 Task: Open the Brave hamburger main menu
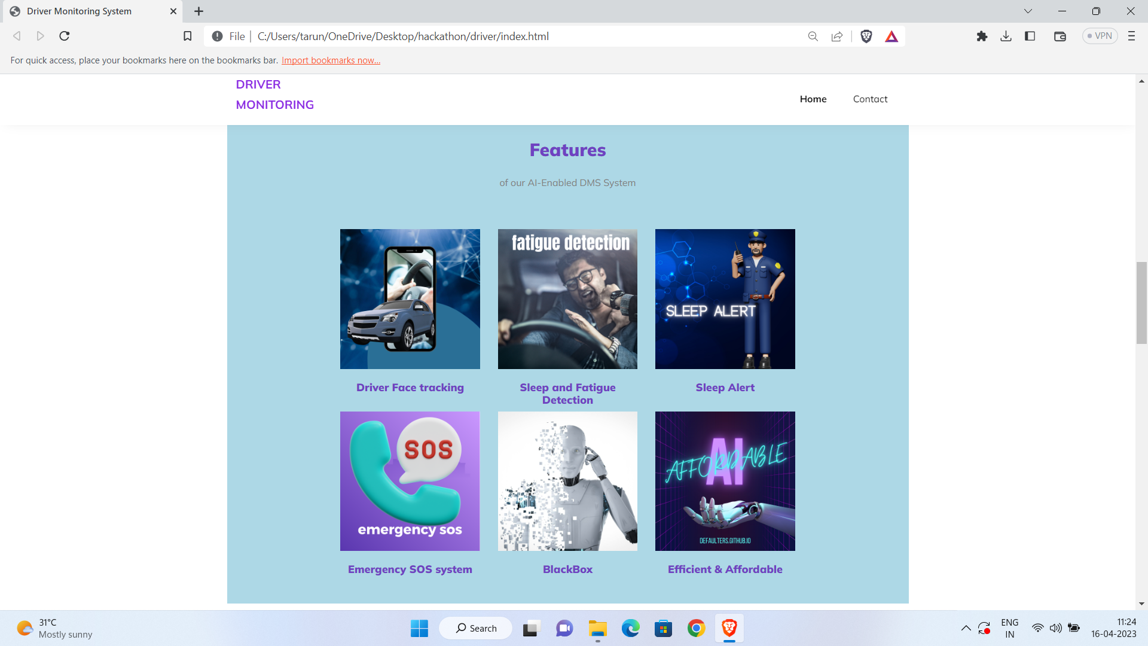tap(1131, 36)
